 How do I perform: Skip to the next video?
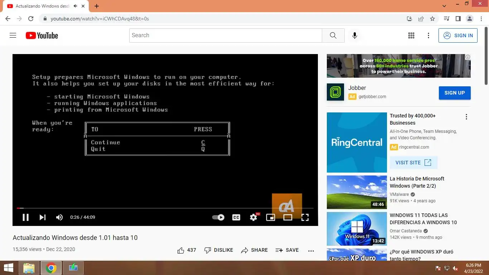coord(43,217)
